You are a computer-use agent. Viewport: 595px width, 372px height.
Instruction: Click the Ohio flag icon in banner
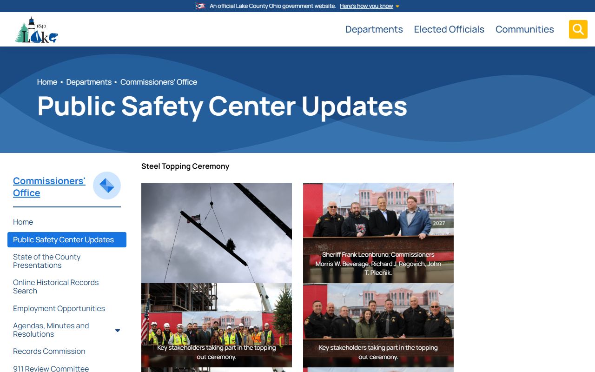tap(200, 6)
